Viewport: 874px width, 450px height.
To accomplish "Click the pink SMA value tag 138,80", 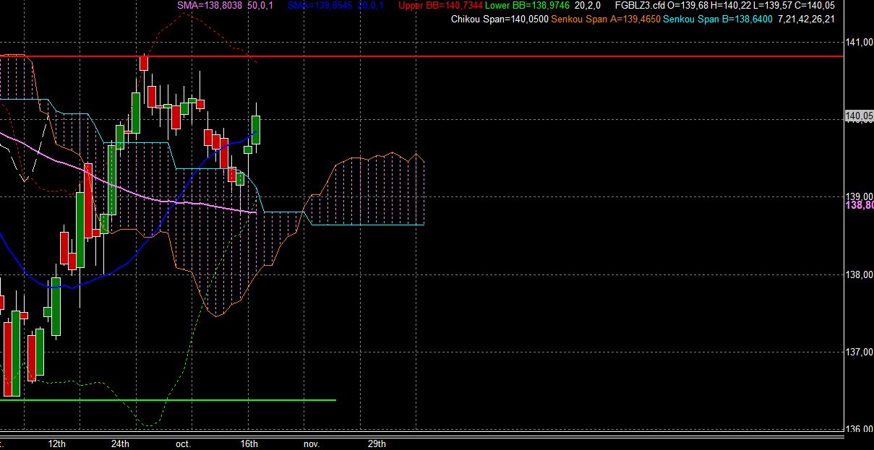I will [860, 205].
